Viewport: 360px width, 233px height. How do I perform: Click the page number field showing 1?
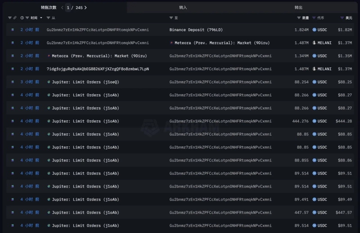(x=68, y=8)
